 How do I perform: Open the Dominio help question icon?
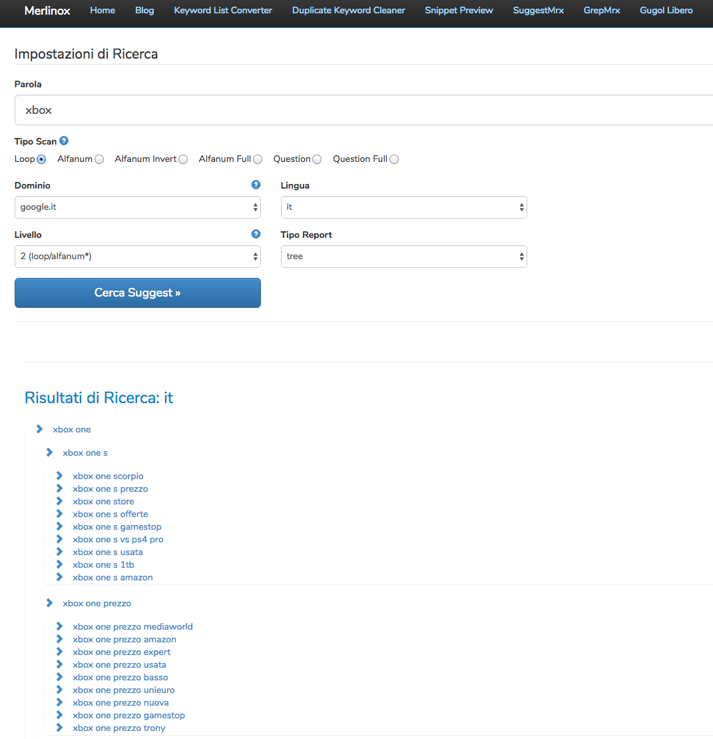tap(256, 185)
